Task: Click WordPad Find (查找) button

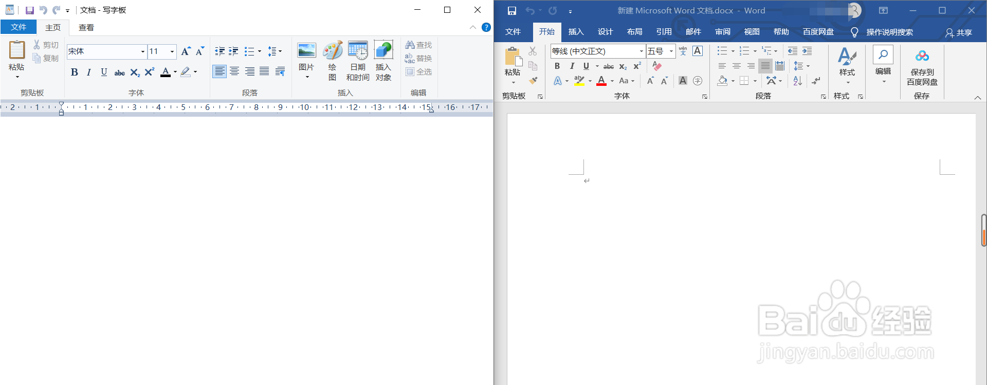Action: click(x=418, y=45)
